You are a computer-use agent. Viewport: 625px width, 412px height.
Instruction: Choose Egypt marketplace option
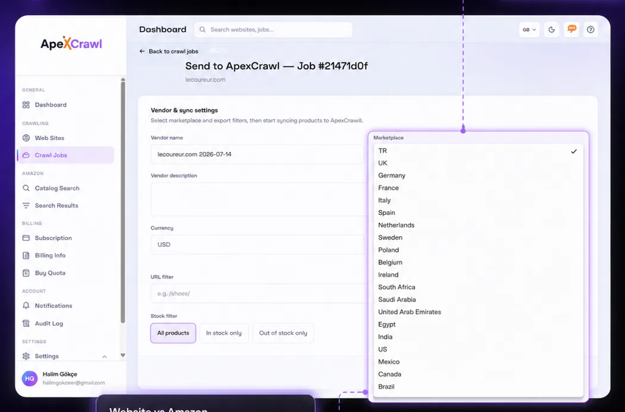coord(478,324)
